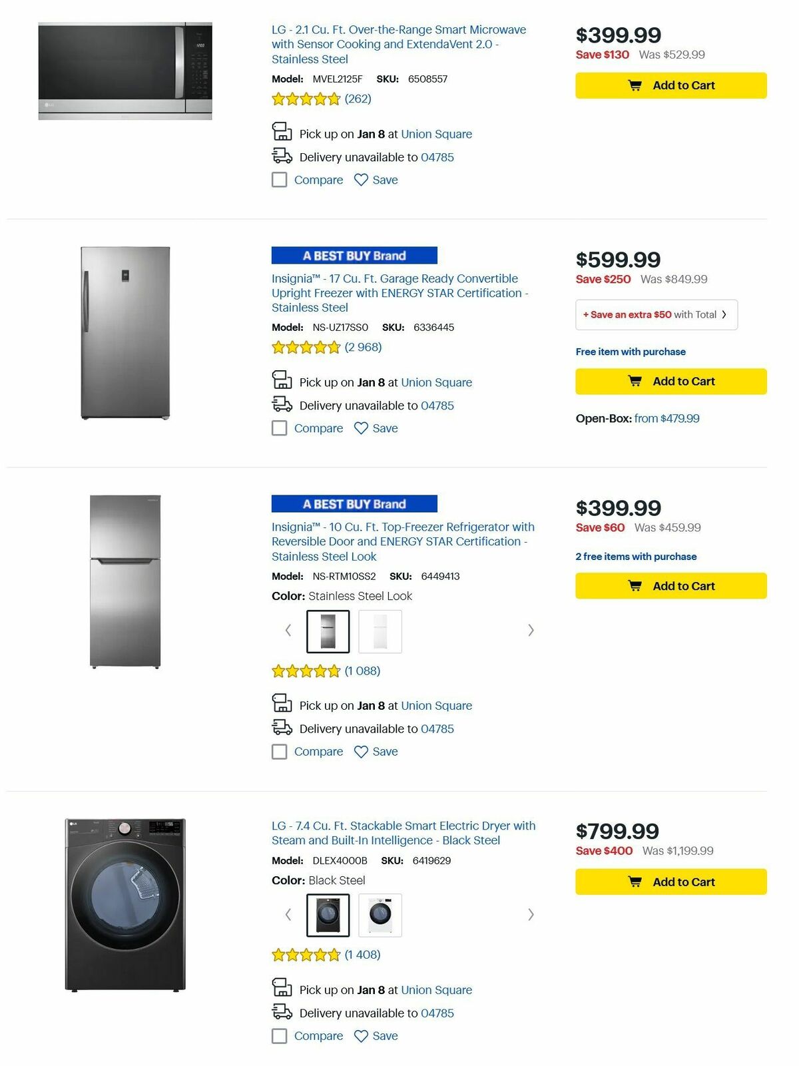Click the star rating for the Insignia refrigerator
This screenshot has width=799, height=1066.
point(306,671)
